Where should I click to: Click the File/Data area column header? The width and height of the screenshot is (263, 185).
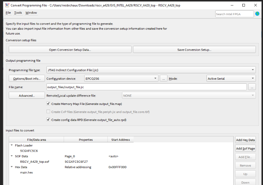(36, 139)
